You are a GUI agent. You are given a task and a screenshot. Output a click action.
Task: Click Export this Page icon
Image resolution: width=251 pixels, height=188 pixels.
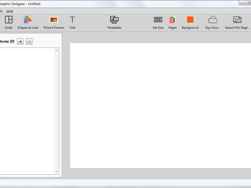click(x=237, y=20)
